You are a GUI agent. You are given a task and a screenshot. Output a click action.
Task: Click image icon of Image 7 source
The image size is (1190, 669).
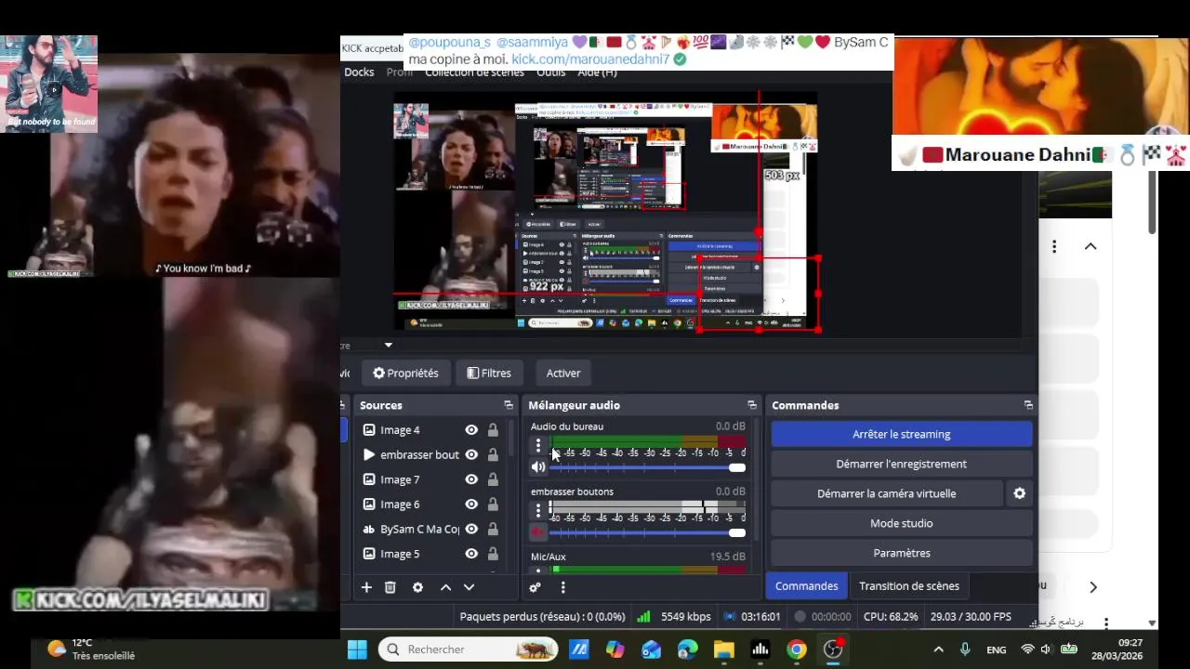369,479
